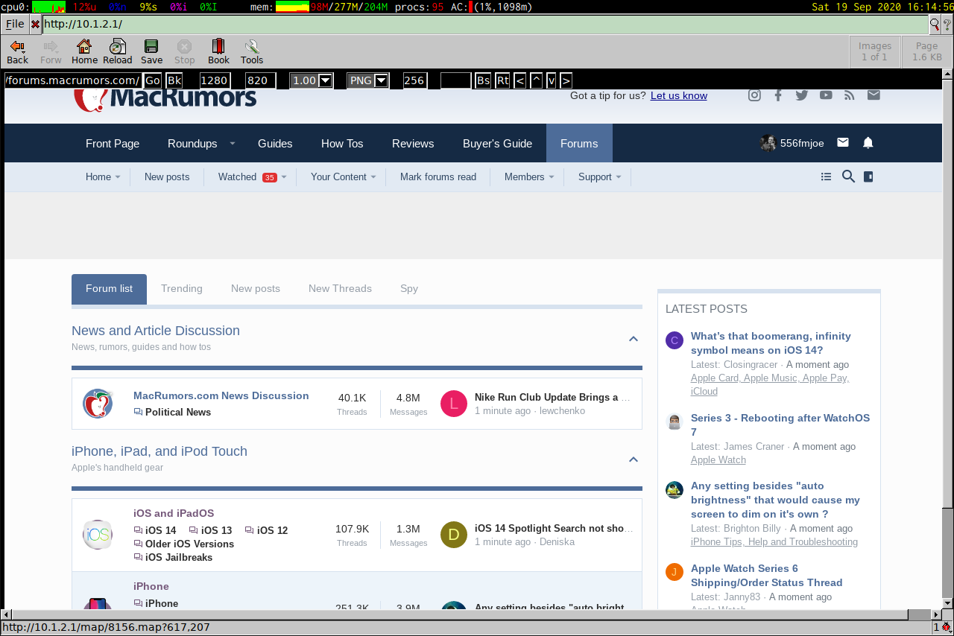This screenshot has height=636, width=954.
Task: Switch to the Trending tab
Action: (x=182, y=289)
